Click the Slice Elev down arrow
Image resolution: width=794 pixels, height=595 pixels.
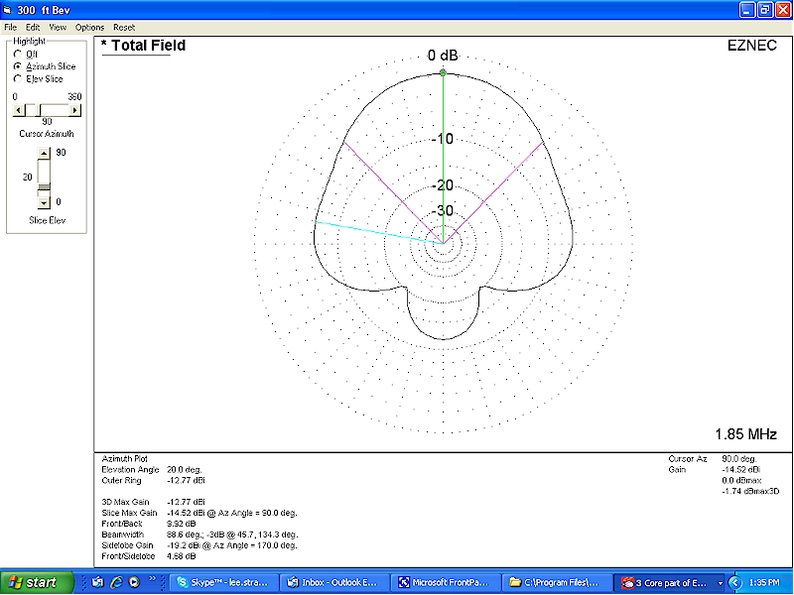(43, 202)
